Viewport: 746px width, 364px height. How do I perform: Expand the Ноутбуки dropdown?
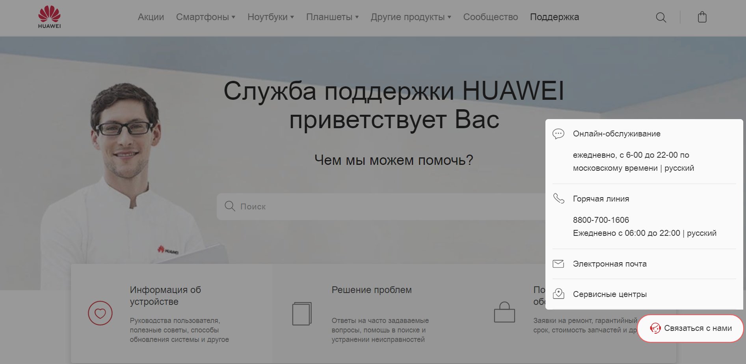point(271,17)
